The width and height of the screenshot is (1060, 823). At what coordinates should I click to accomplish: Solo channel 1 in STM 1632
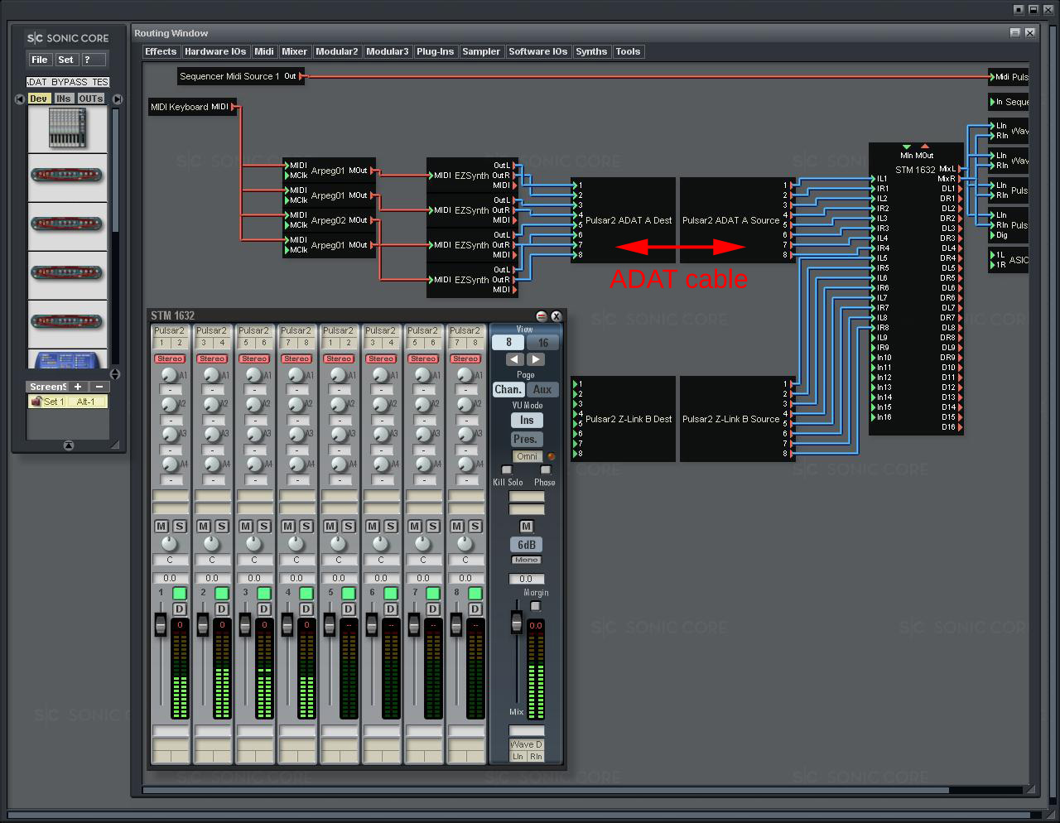[x=180, y=527]
